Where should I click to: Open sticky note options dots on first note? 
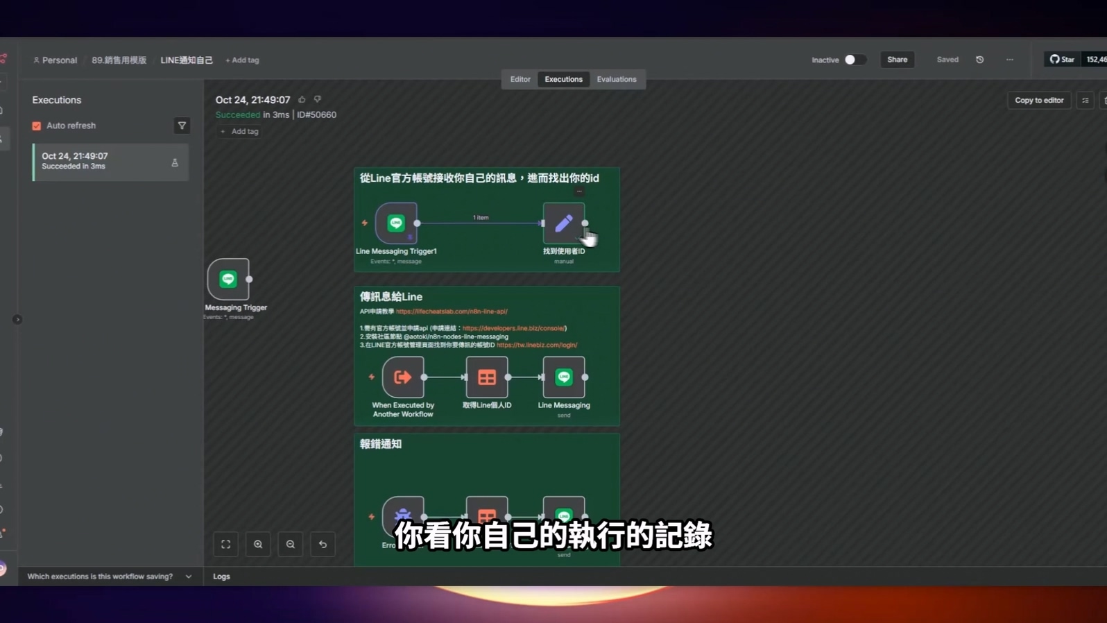(579, 191)
